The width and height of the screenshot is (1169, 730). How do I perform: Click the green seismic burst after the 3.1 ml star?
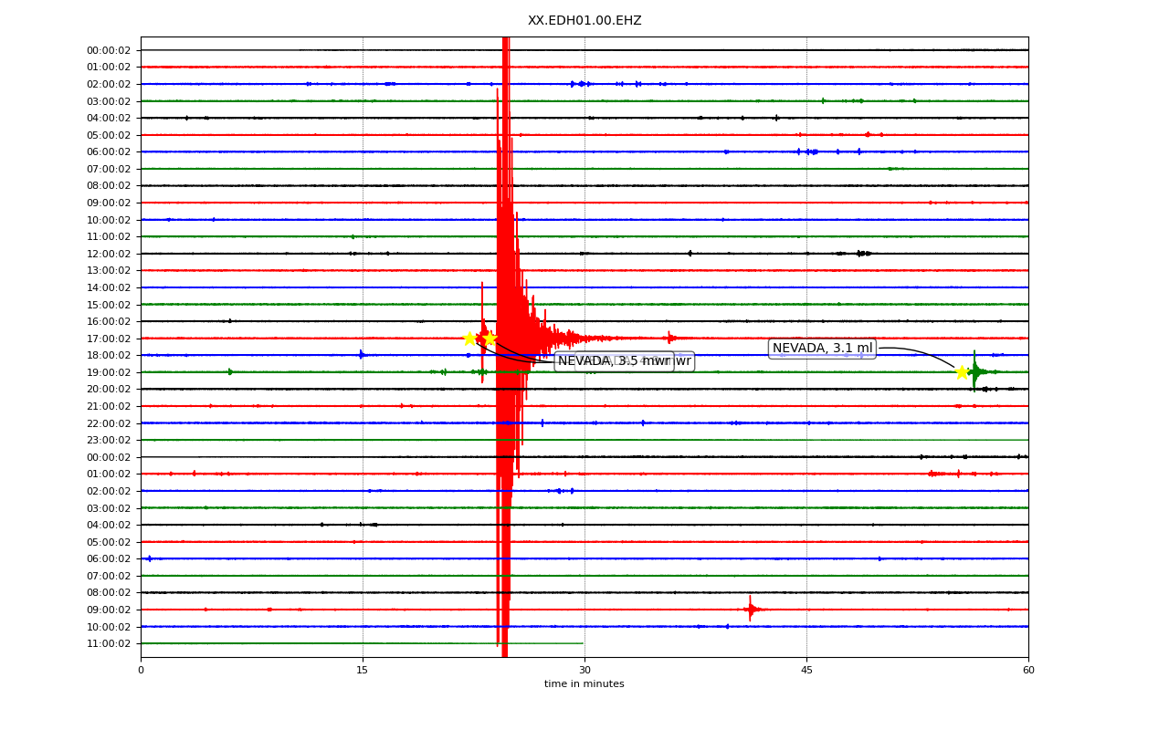(x=975, y=371)
